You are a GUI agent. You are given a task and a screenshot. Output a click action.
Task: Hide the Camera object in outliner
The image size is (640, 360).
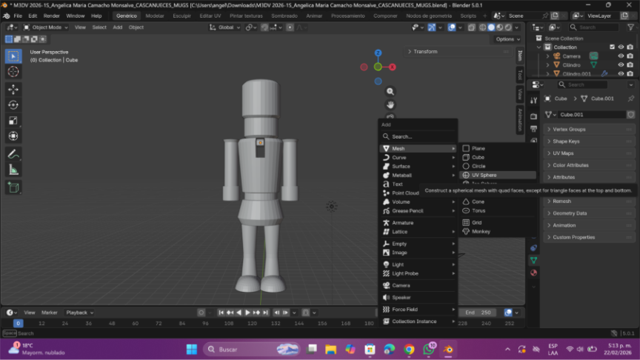click(621, 56)
